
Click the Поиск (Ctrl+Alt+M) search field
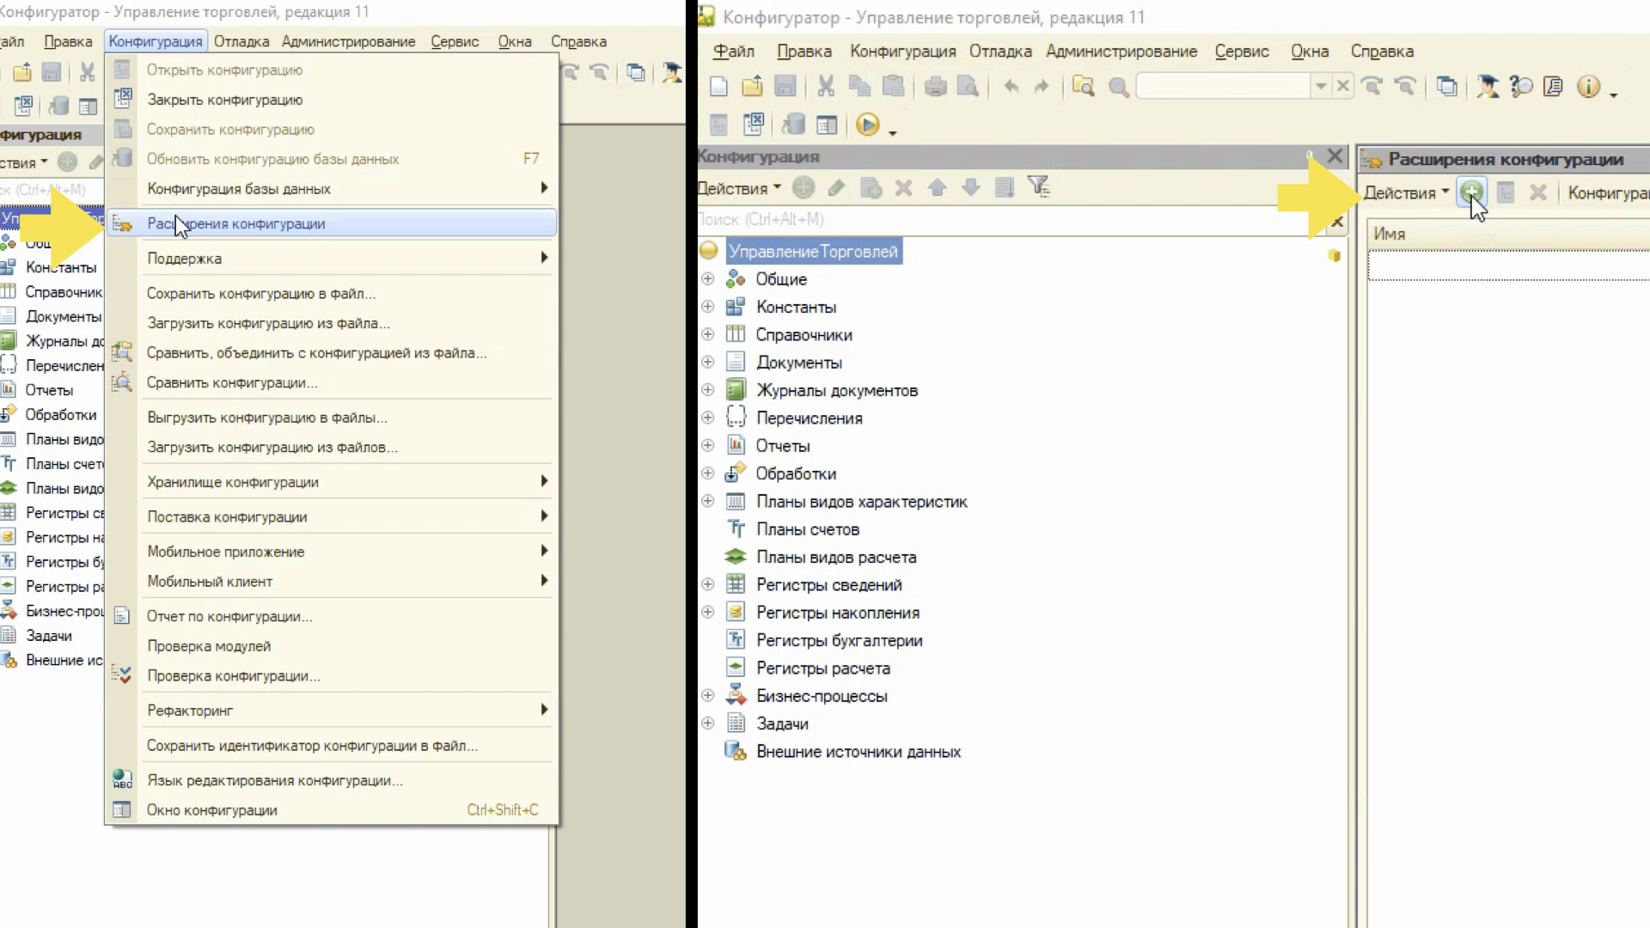point(1012,220)
